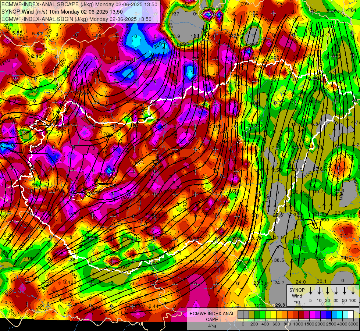Click the 20 m/s wind arrow in legend
Screen dimensions: 360x331
click(x=327, y=291)
